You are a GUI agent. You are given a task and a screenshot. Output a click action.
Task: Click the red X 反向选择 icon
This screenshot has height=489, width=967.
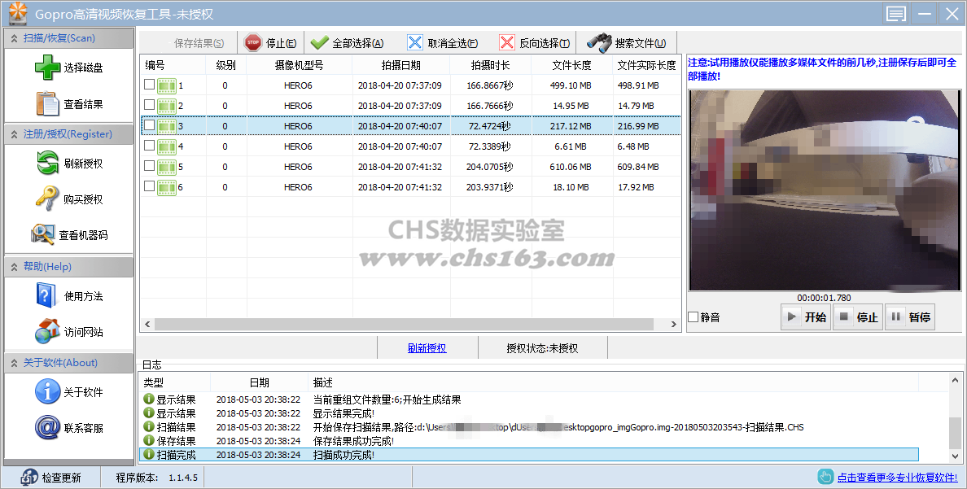pos(506,42)
